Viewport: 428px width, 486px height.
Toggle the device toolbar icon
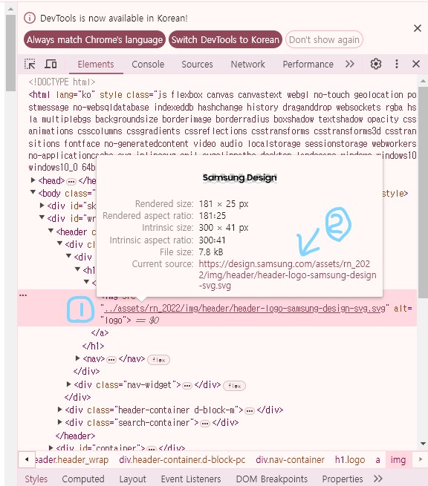[51, 64]
